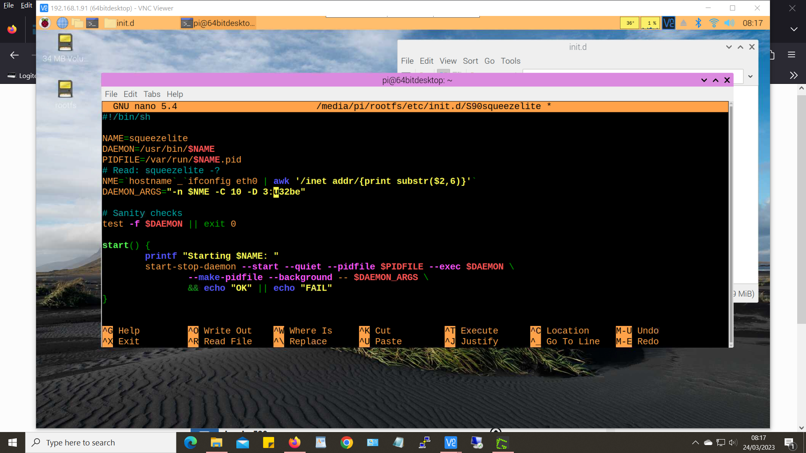Open the terminal Edit menu
Viewport: 806px width, 453px height.
tap(130, 94)
